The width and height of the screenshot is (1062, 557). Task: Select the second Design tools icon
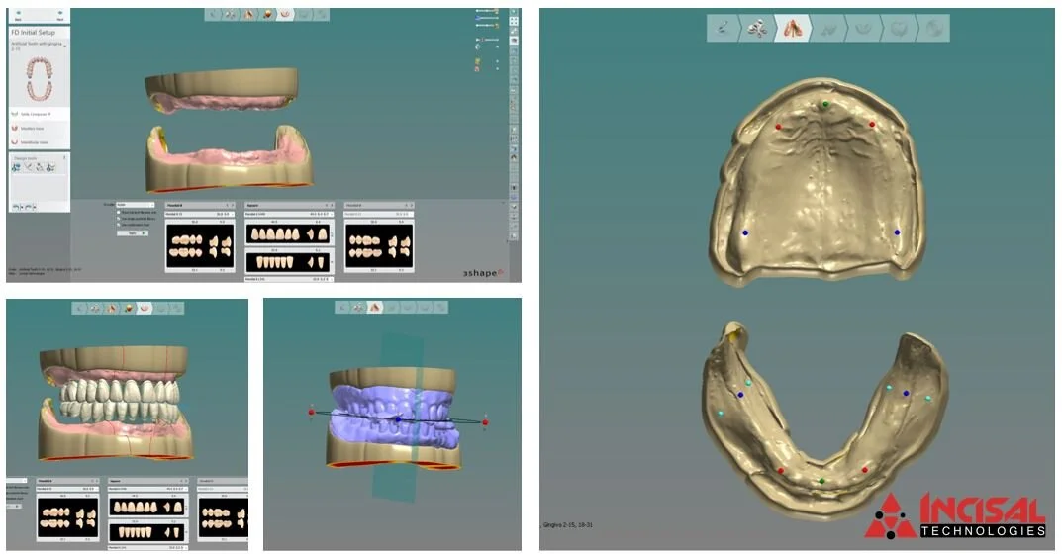[x=29, y=167]
